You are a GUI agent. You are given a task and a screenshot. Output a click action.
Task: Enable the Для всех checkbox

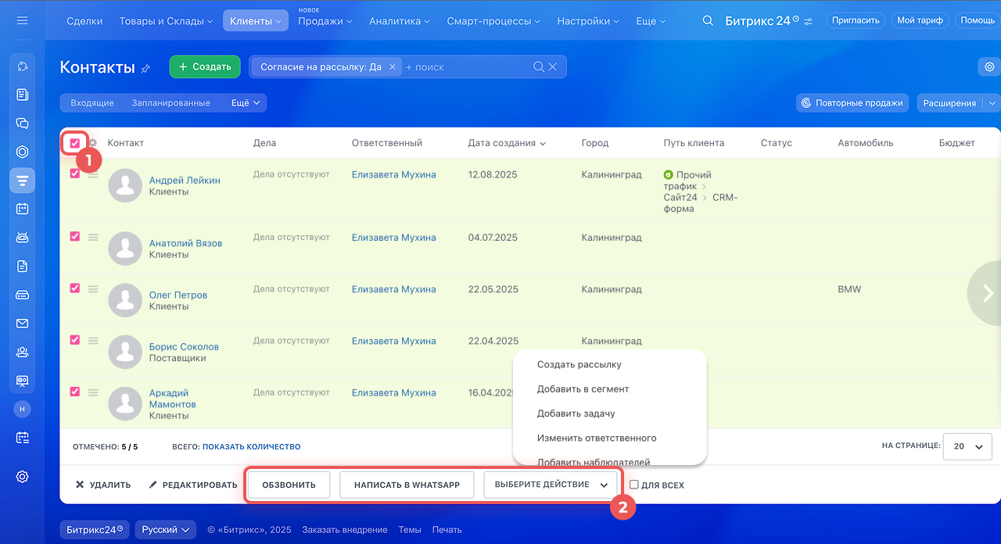(634, 485)
